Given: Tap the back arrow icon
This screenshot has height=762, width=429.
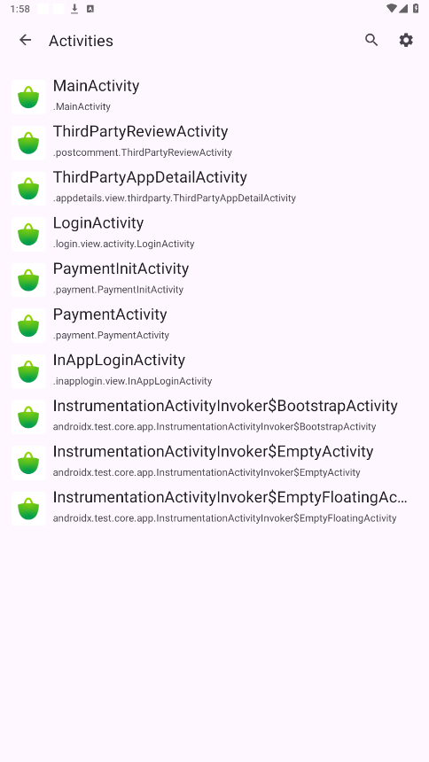Looking at the screenshot, I should 26,41.
